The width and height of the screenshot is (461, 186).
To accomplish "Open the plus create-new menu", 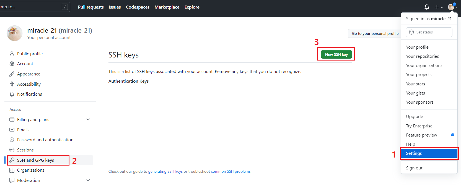I will pos(439,7).
